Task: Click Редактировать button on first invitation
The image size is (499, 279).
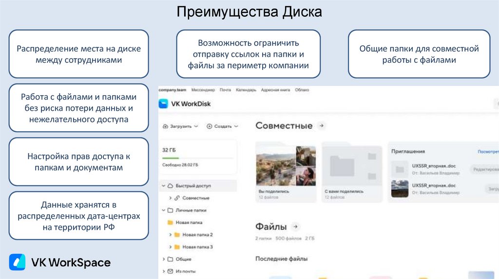Action: [485, 170]
